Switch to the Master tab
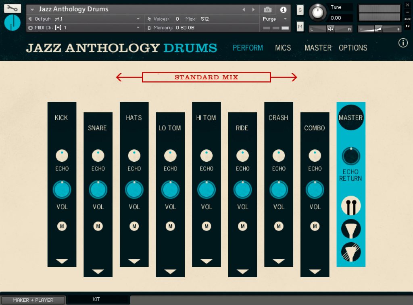413x305 pixels. [318, 48]
